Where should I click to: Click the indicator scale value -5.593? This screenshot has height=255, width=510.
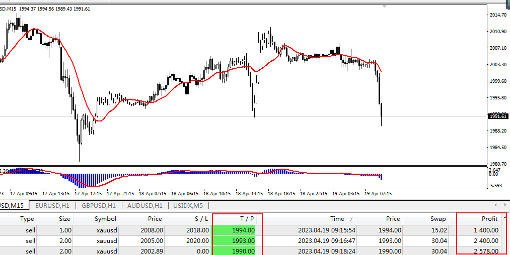tap(495, 186)
